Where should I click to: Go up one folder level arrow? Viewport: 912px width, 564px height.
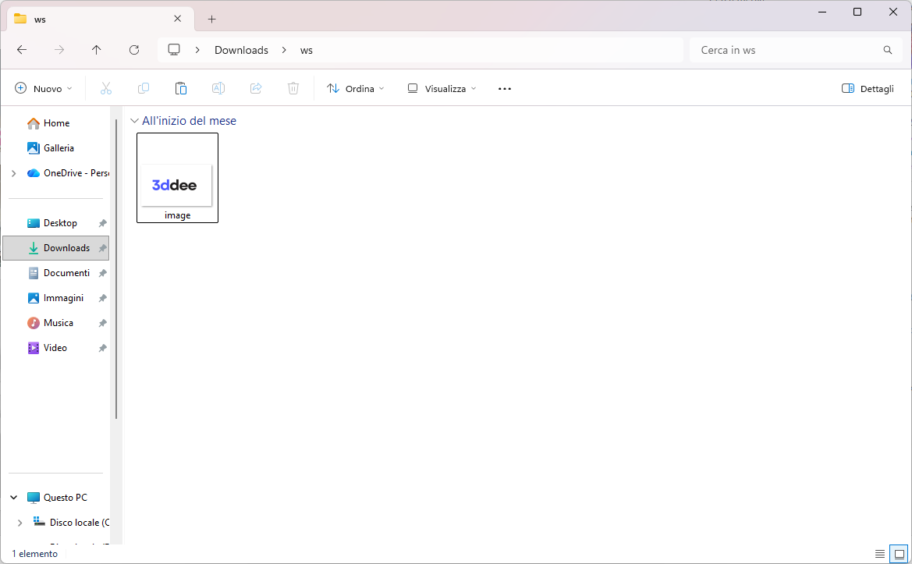(x=97, y=50)
